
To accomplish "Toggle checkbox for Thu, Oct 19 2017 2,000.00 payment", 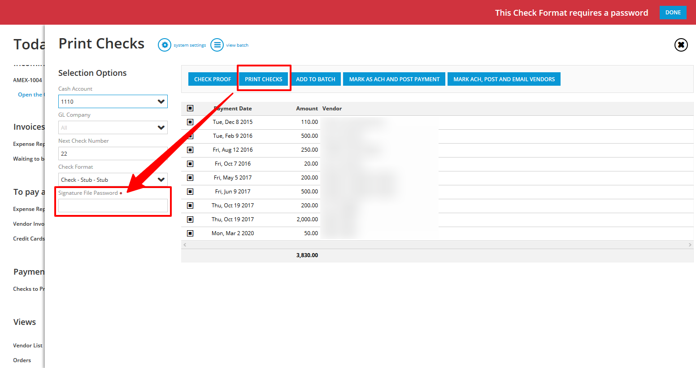I will coord(190,219).
